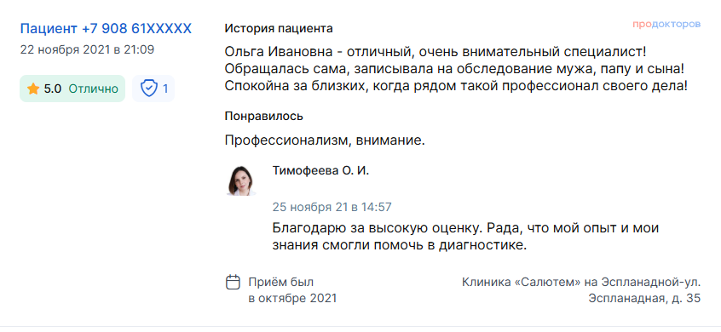721x332 pixels.
Task: Click the История пациента heading
Action: point(279,28)
